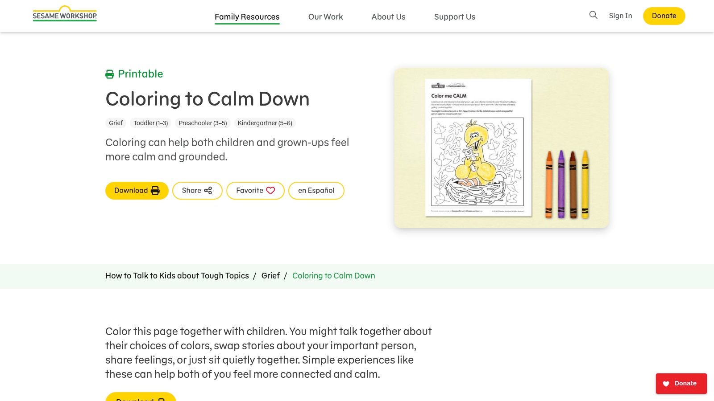Switch to the Family Resources section
Image resolution: width=714 pixels, height=401 pixels.
point(247,16)
